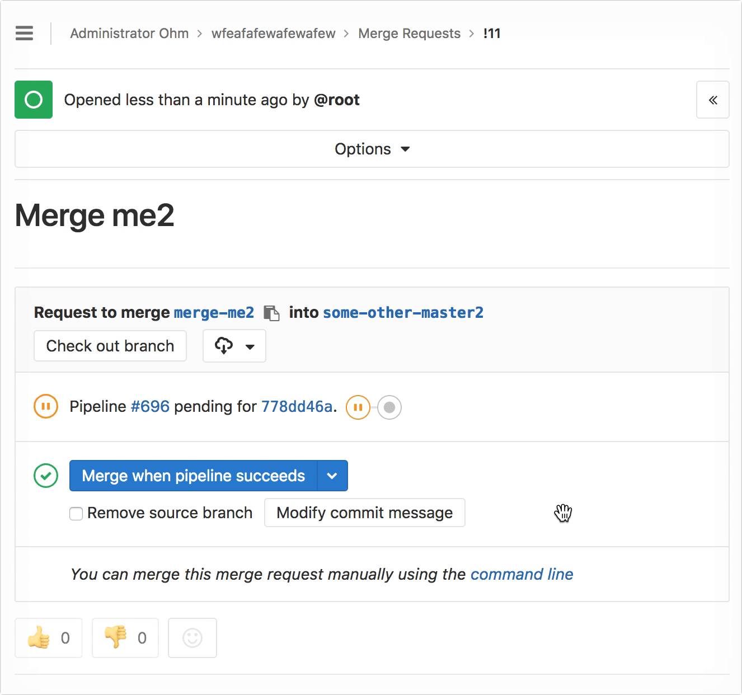The image size is (742, 695).
Task: Go to Merge Requests breadcrumb
Action: coord(409,34)
